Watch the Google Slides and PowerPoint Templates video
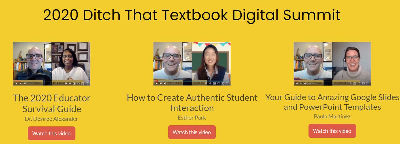Screen dimensions: 400x144 coord(332,131)
